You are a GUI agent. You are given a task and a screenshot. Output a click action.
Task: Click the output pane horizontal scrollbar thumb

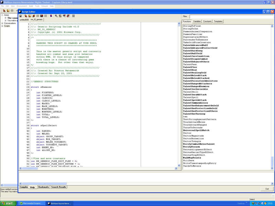(x=44, y=184)
